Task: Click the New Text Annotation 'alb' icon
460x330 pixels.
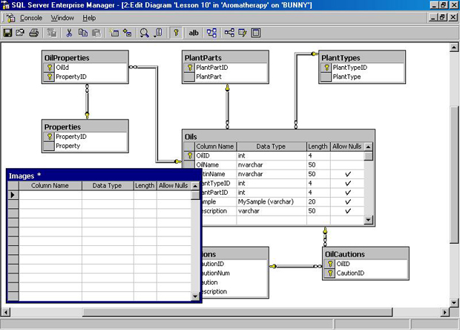Action: pos(194,33)
